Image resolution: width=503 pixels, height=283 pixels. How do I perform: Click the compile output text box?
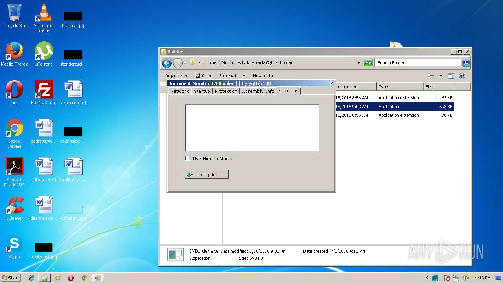coord(252,128)
